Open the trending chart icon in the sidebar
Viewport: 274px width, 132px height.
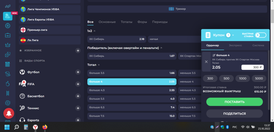8,7
